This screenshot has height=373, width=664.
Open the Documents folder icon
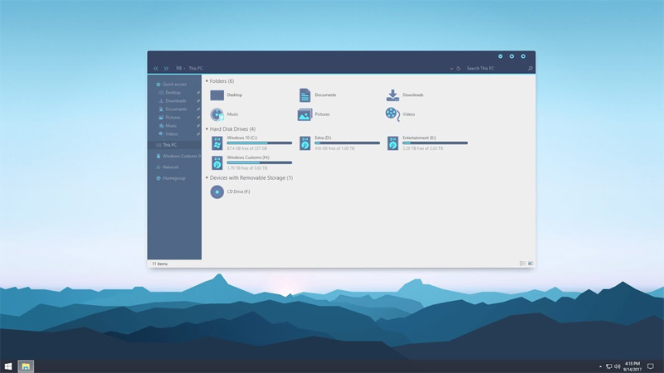click(x=305, y=95)
